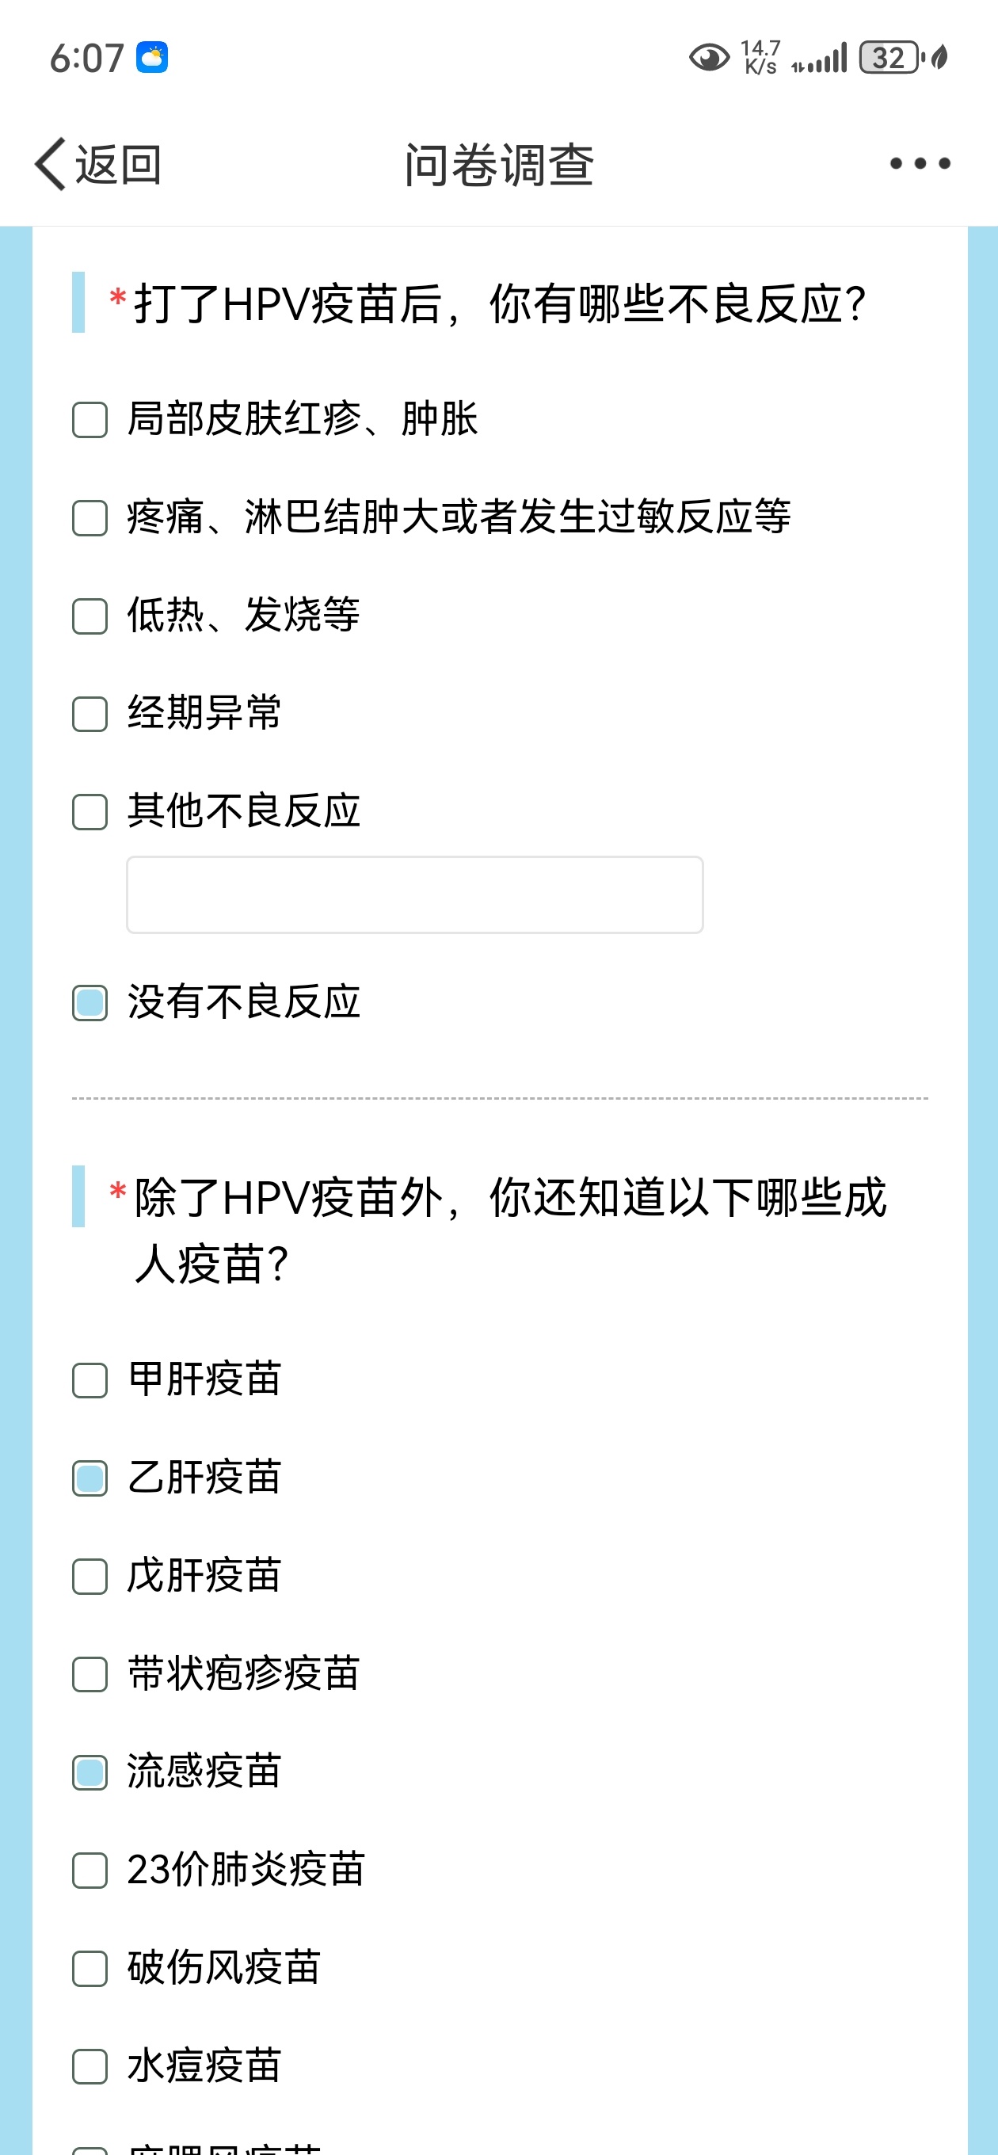998x2155 pixels.
Task: Uncheck 没有不良反应 option
Action: [x=90, y=1002]
